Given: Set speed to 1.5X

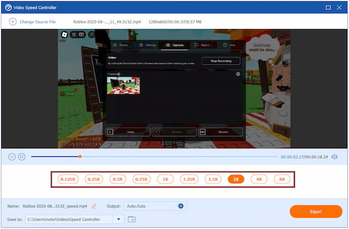Looking at the screenshot, I should coord(213,179).
